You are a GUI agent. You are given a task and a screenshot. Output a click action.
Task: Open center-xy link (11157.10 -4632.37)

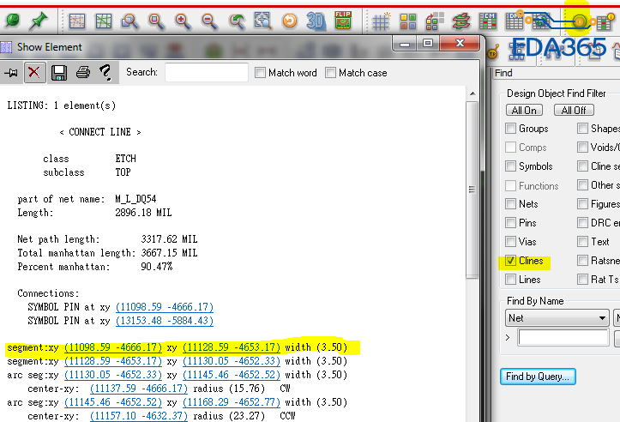tap(139, 416)
